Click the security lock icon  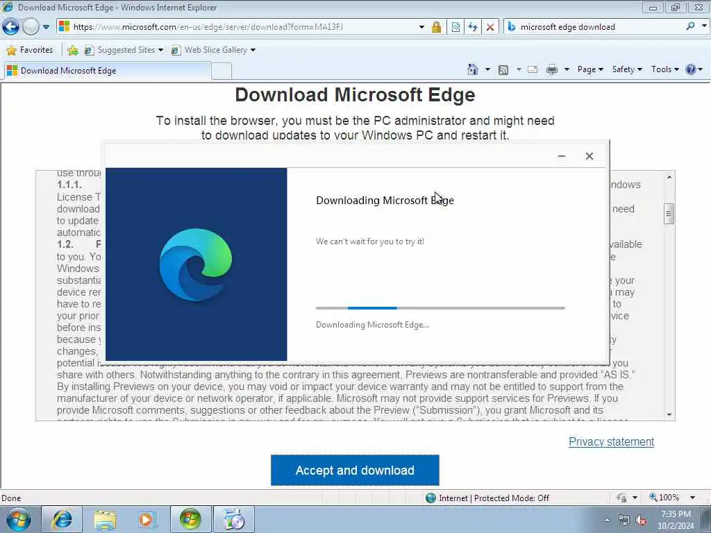click(436, 27)
